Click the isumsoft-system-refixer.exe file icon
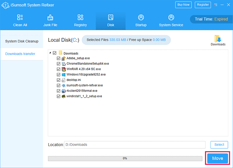 pyautogui.click(x=63, y=85)
